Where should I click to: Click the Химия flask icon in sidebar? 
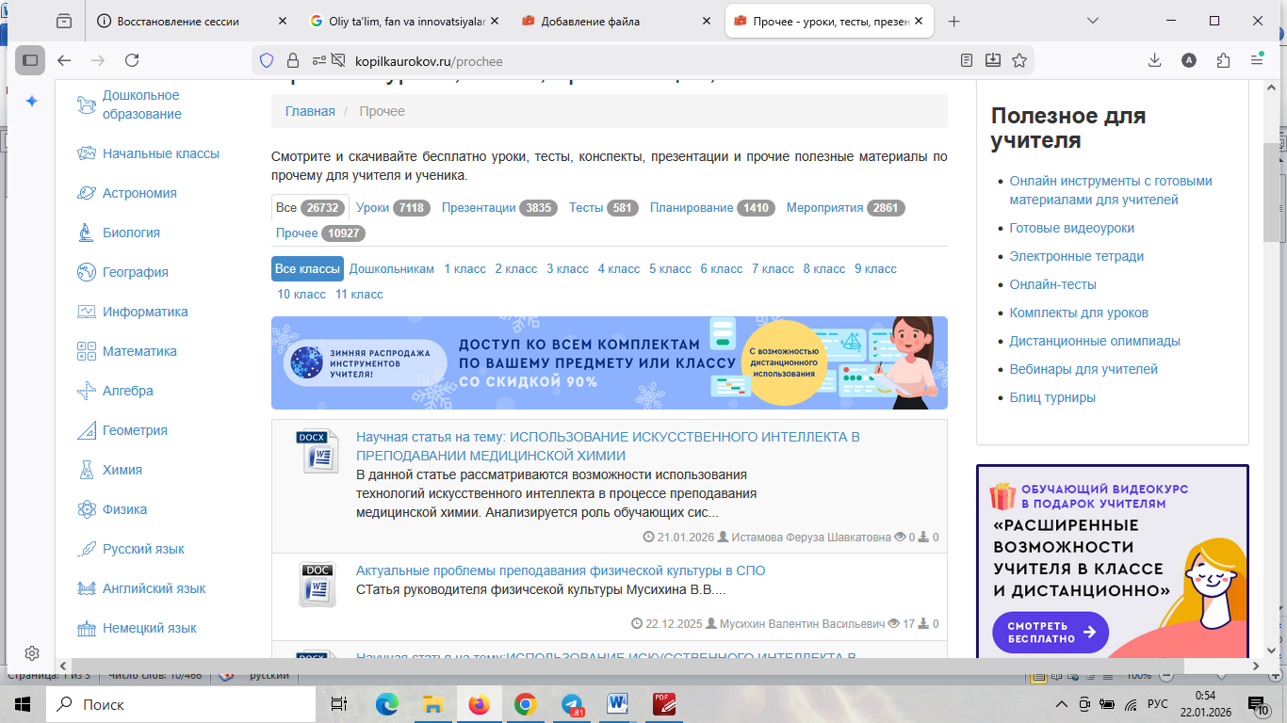click(87, 470)
